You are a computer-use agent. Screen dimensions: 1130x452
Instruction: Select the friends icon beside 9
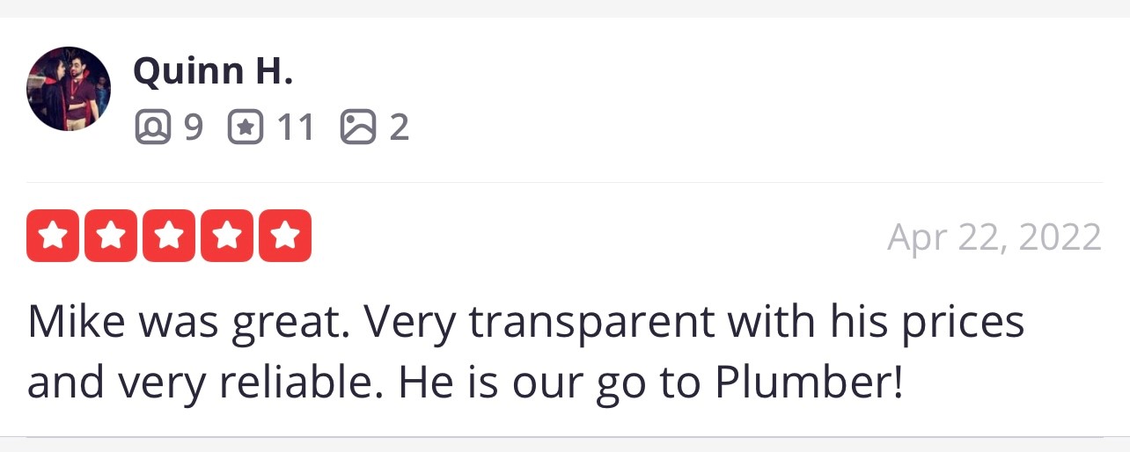coord(152,128)
